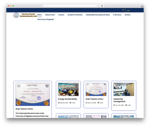Click the University of Baghdad logo

pos(16,15)
